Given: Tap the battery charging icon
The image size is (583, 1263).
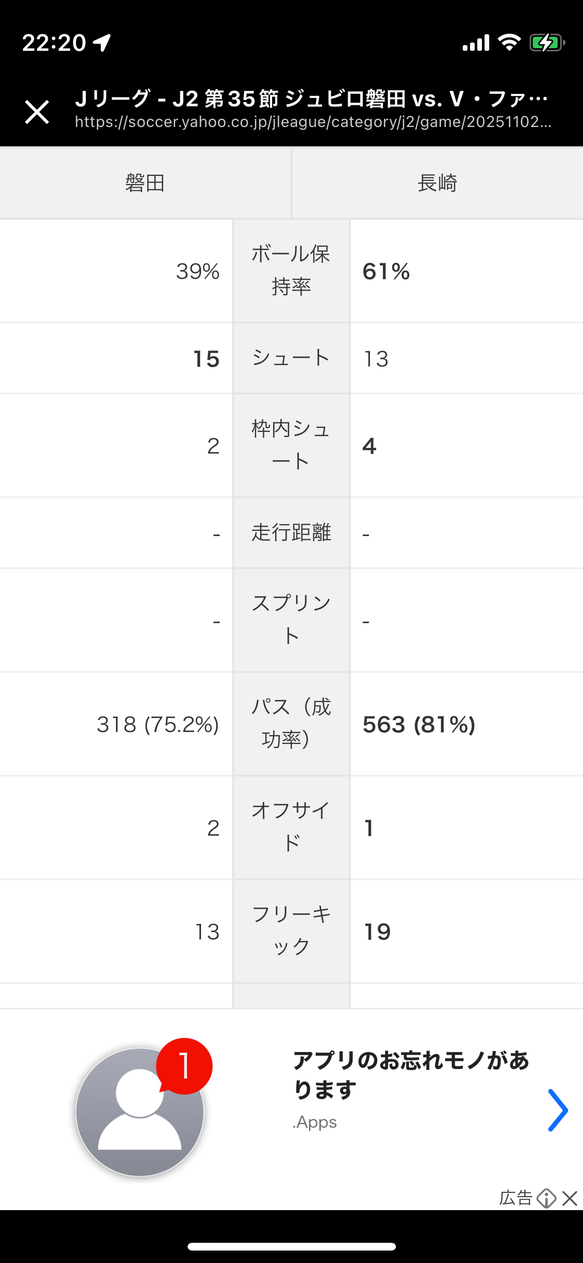Looking at the screenshot, I should click(546, 43).
